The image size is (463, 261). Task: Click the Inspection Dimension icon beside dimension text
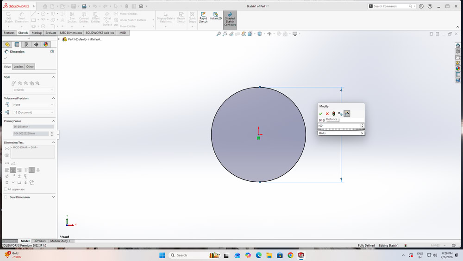tap(7, 155)
